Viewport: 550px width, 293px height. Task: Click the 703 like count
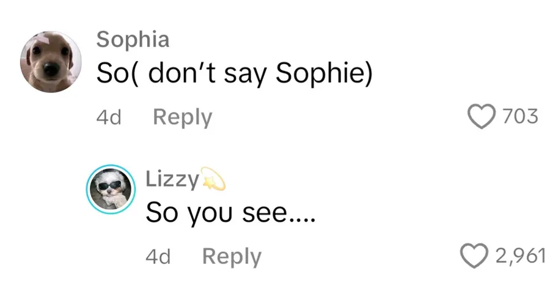[x=520, y=116]
